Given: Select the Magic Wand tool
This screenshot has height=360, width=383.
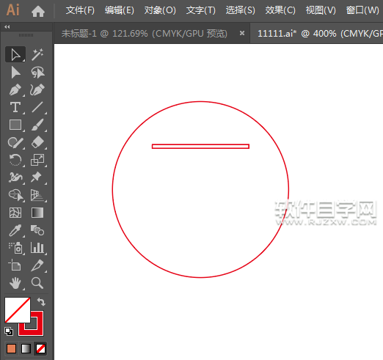Looking at the screenshot, I should click(x=37, y=54).
